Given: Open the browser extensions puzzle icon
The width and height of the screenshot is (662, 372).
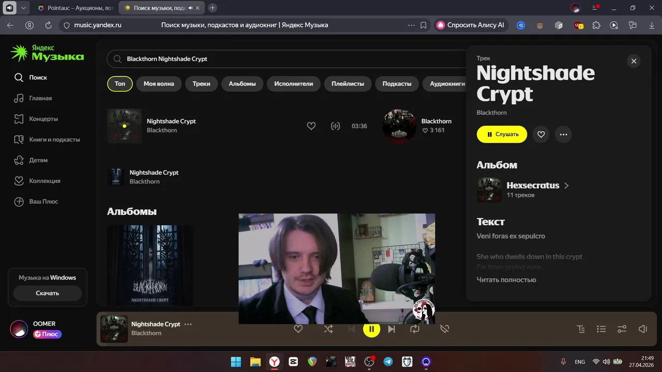Looking at the screenshot, I should (596, 25).
